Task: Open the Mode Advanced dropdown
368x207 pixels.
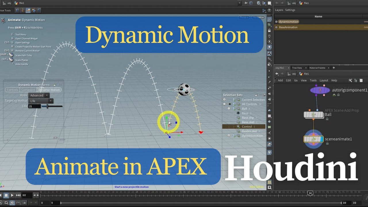Action: (x=39, y=95)
